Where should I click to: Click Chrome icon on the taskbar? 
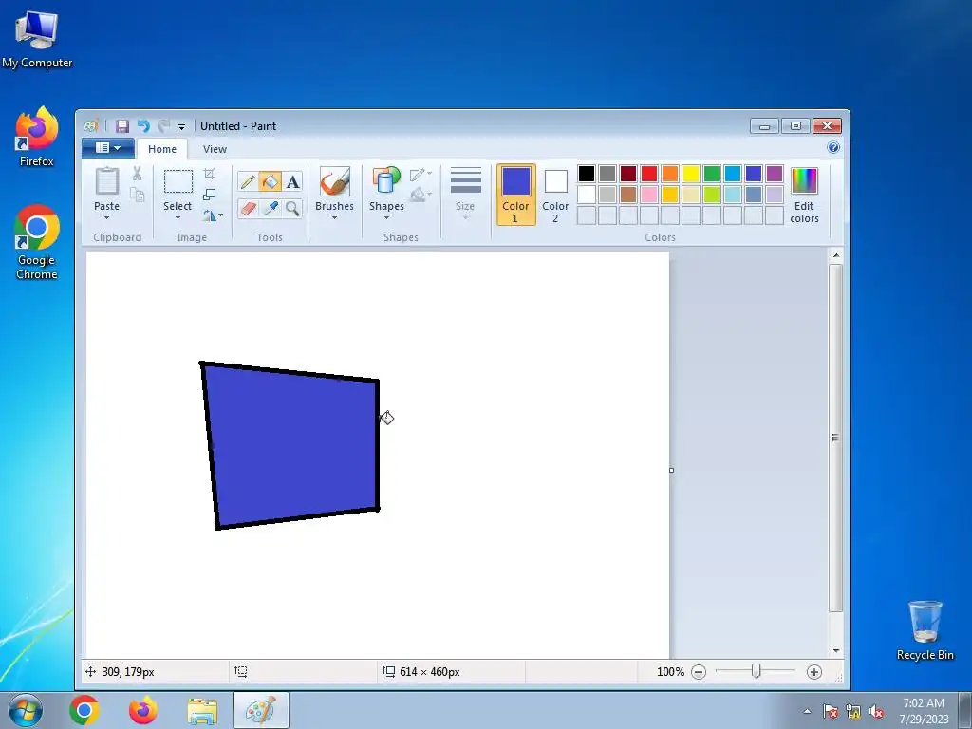[84, 710]
